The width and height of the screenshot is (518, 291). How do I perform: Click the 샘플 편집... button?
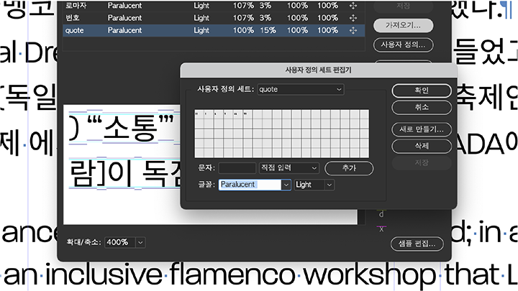[x=417, y=244]
